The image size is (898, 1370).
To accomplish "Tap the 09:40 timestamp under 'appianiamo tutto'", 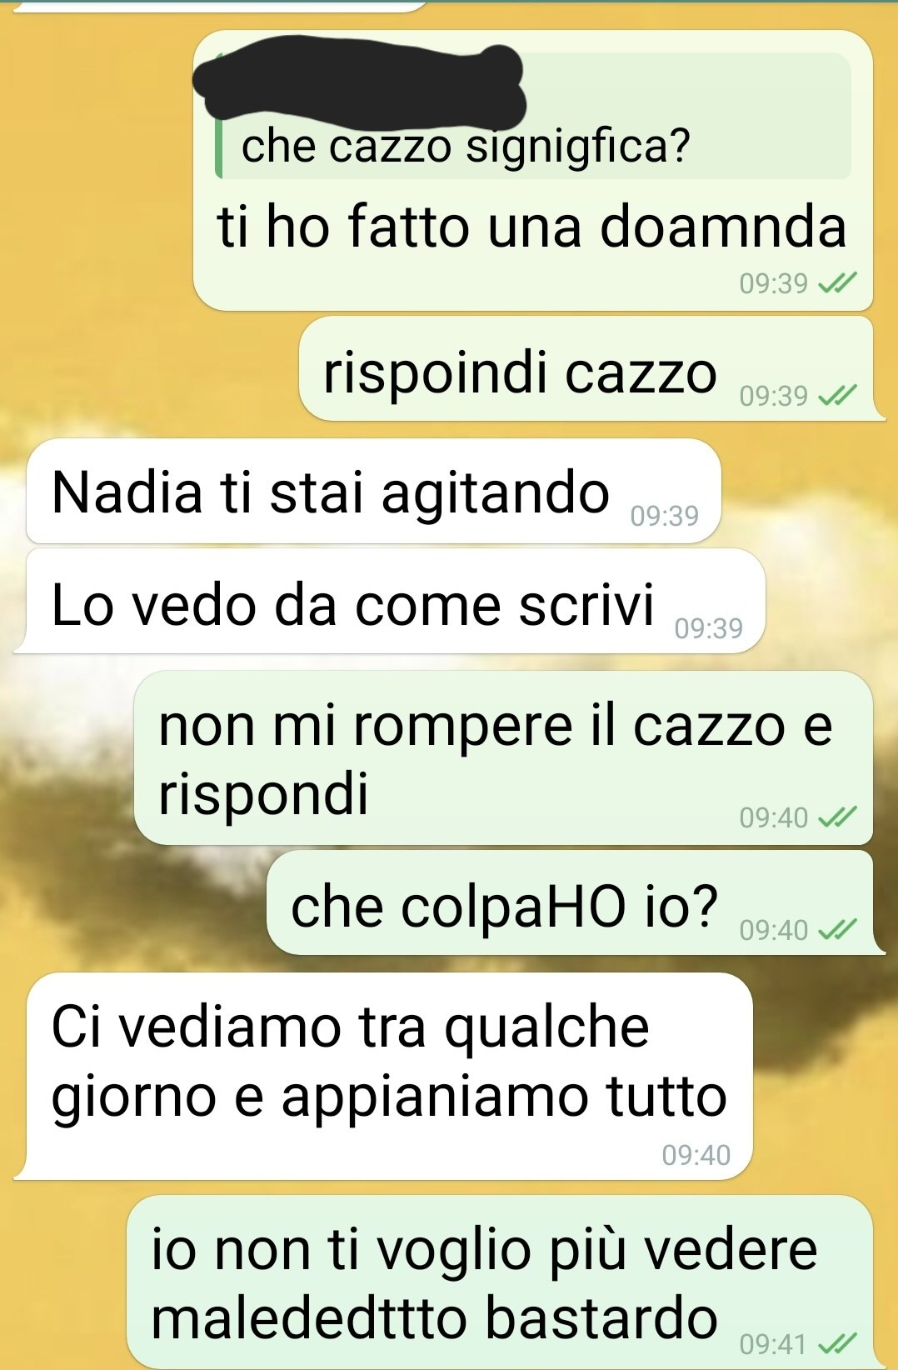I will coord(696,1155).
